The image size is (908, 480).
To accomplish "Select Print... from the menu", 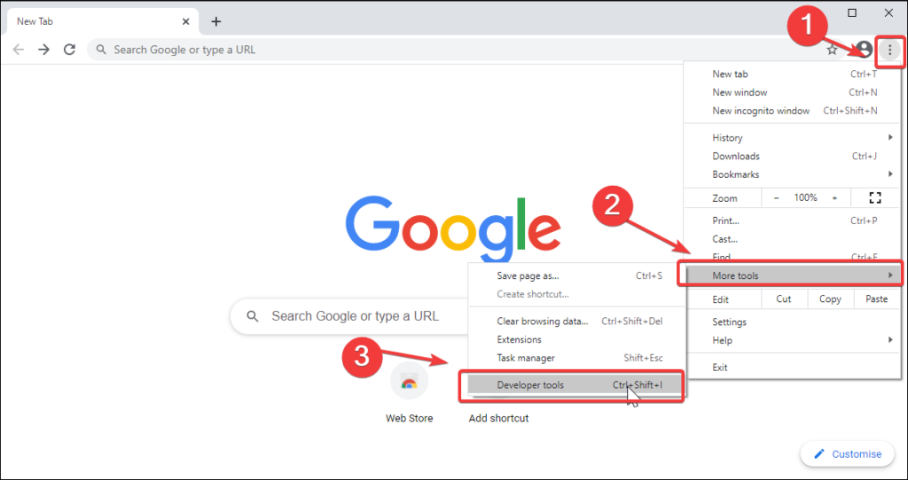I will pos(792,221).
